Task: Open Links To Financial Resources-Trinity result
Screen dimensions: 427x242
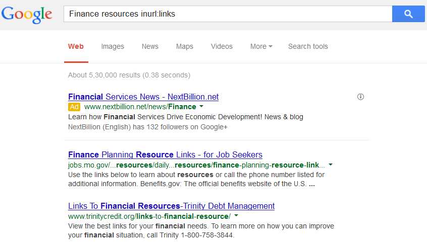Action: click(x=171, y=206)
